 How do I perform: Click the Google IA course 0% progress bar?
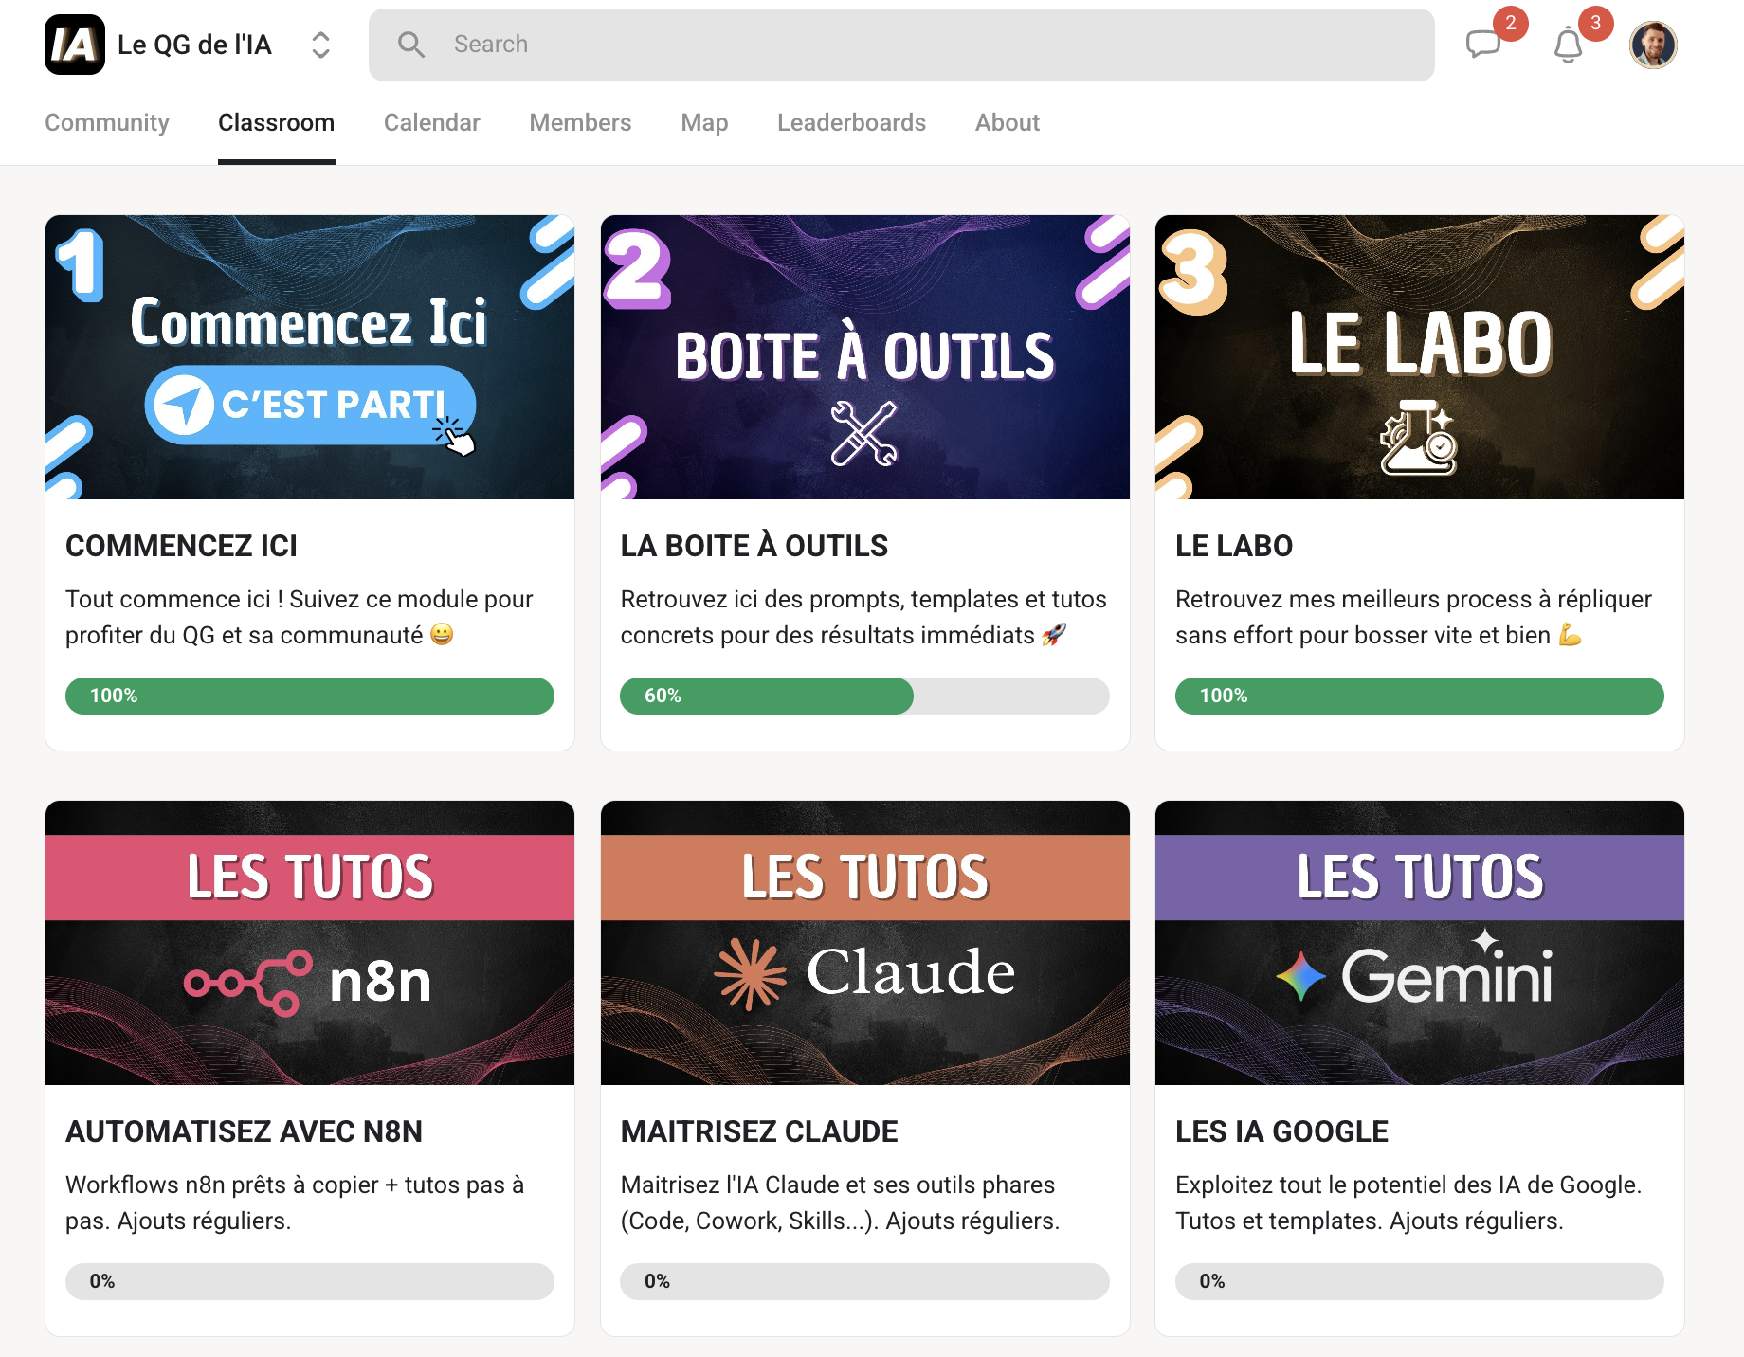click(x=1420, y=1281)
